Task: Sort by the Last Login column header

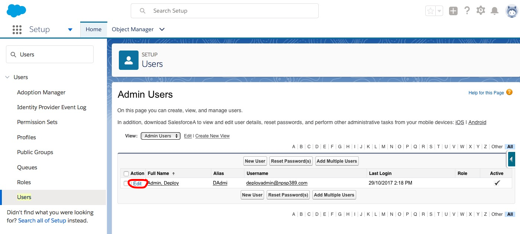Action: pyautogui.click(x=380, y=173)
